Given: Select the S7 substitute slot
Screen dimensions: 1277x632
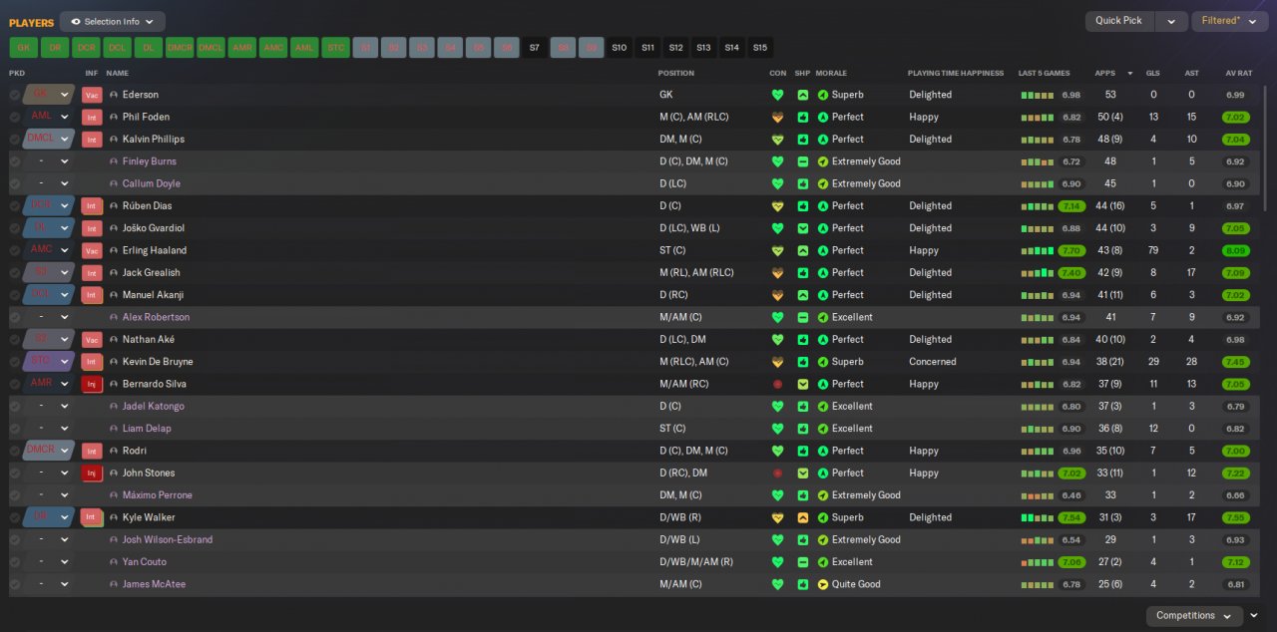Looking at the screenshot, I should click(535, 47).
